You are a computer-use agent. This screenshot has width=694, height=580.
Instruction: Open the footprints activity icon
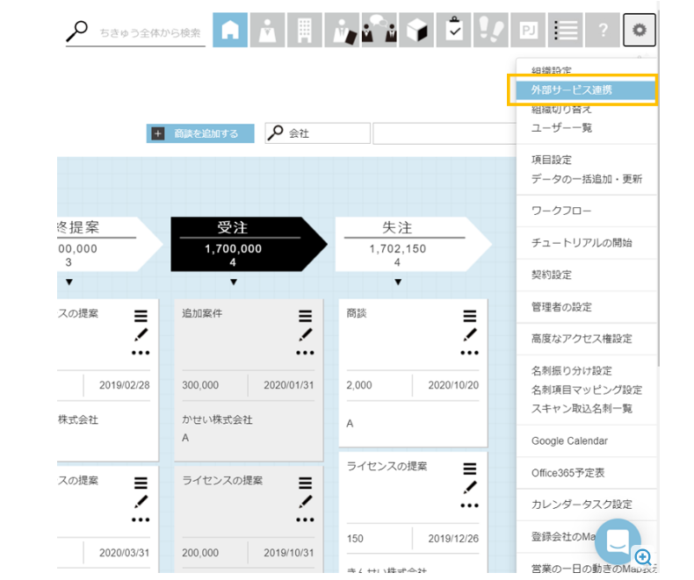(491, 30)
